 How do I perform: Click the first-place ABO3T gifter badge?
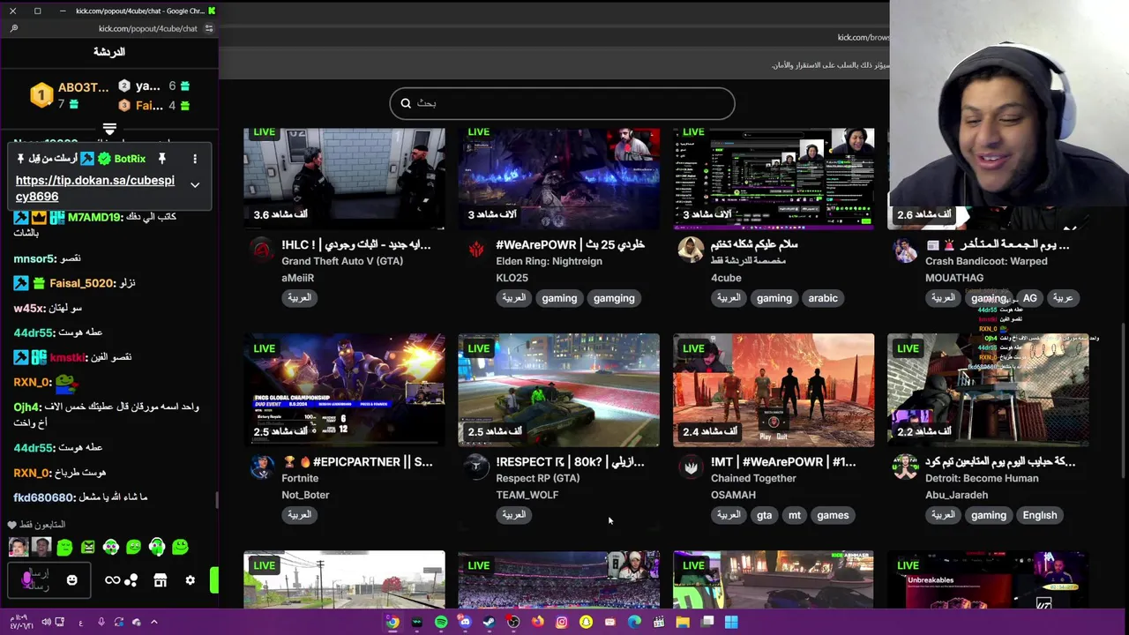41,95
